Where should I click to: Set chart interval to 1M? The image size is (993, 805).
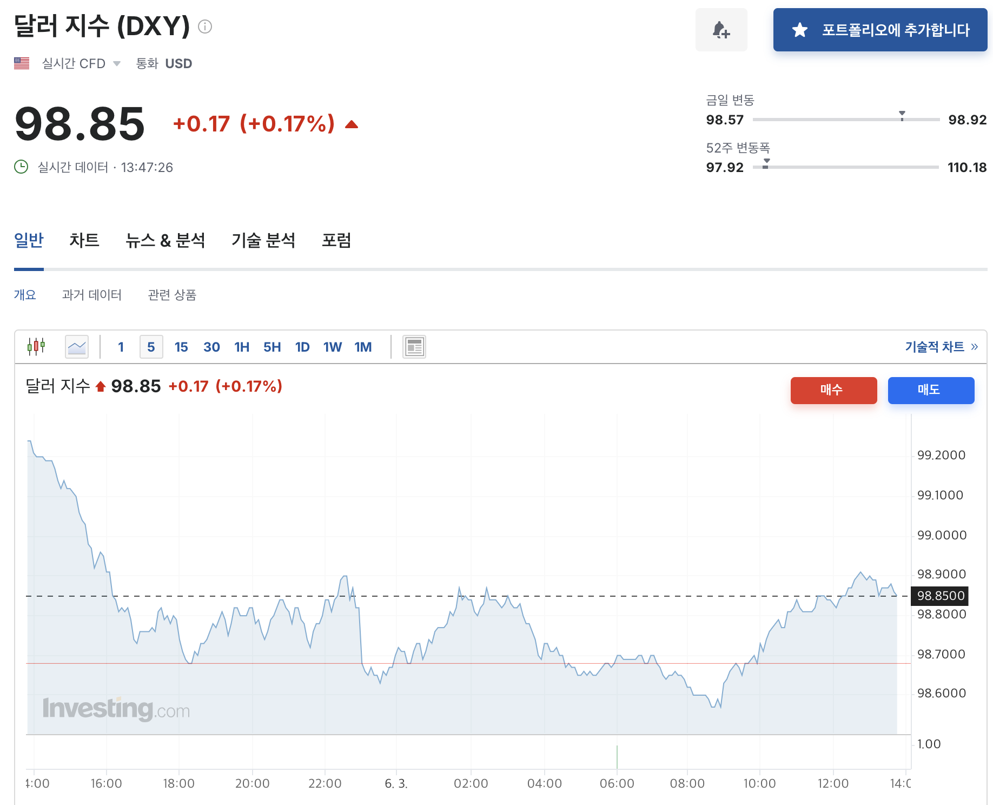coord(363,347)
